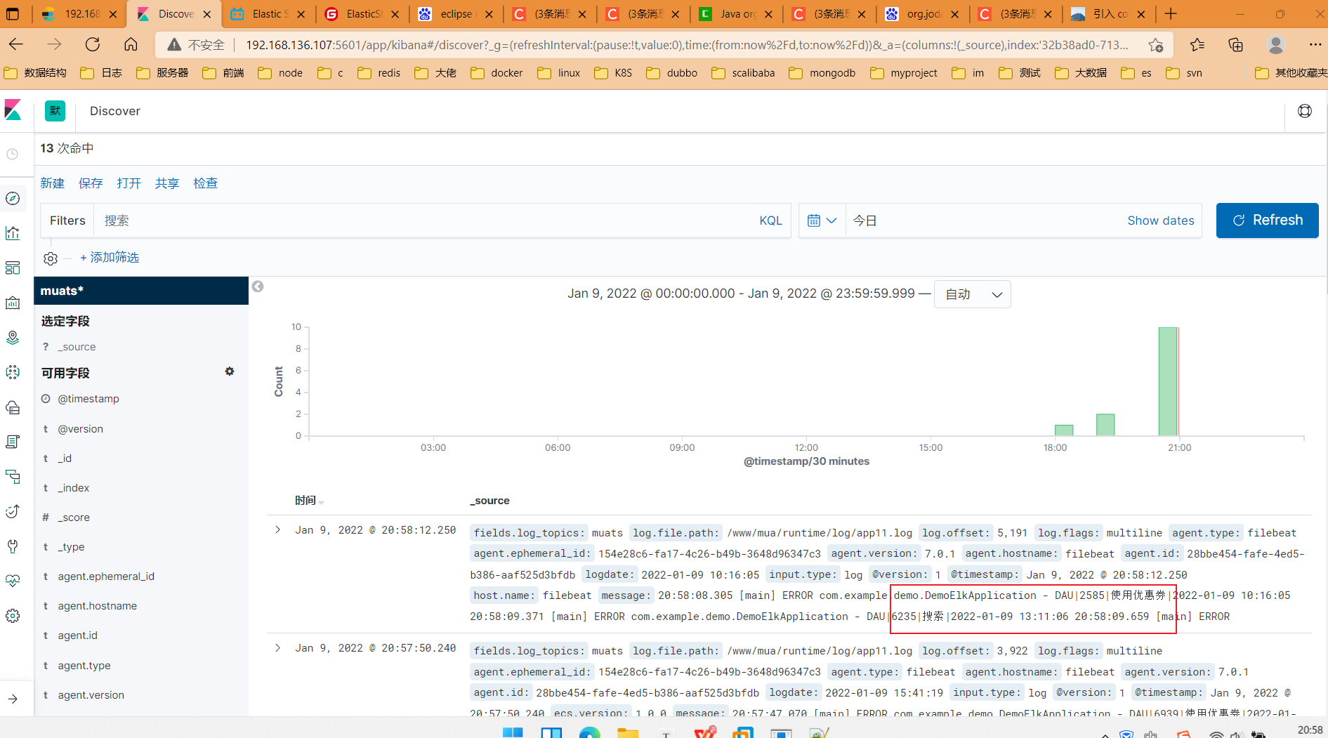1328x738 pixels.
Task: Expand log row 20:58:12.250
Action: [278, 530]
